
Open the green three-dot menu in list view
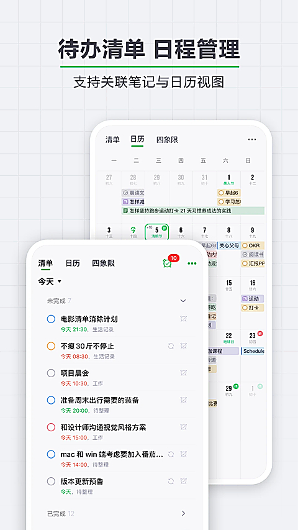192,263
